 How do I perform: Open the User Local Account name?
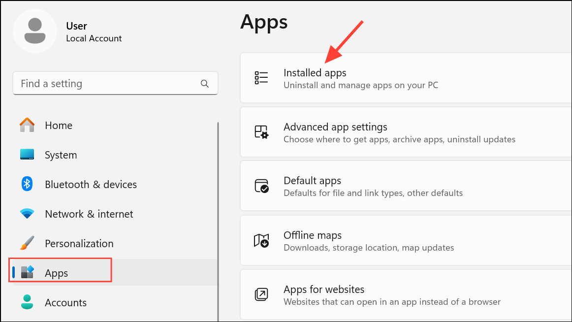point(94,32)
